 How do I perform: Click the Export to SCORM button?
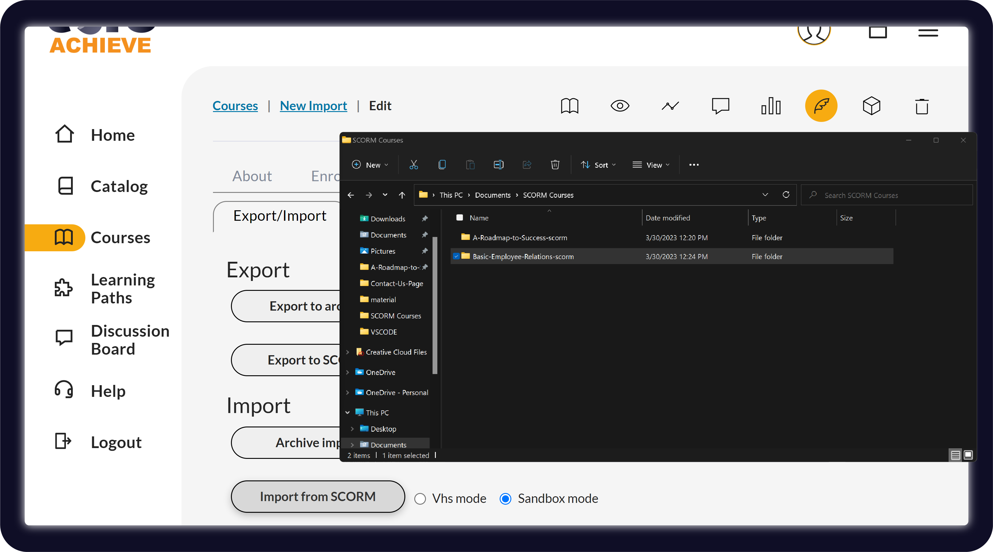pos(286,360)
